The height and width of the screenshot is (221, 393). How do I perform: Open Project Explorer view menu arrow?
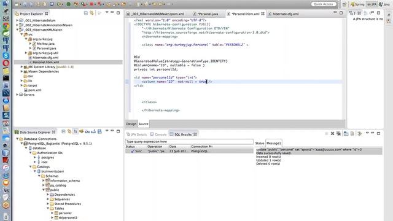107,12
